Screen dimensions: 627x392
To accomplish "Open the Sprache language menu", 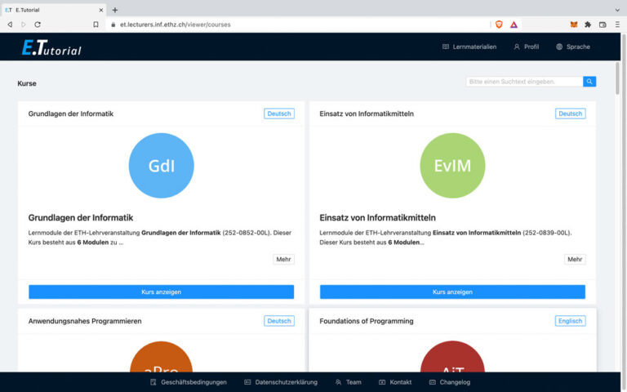I will point(572,47).
